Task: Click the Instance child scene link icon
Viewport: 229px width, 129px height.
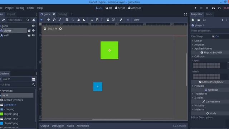Action: click(x=3, y=20)
